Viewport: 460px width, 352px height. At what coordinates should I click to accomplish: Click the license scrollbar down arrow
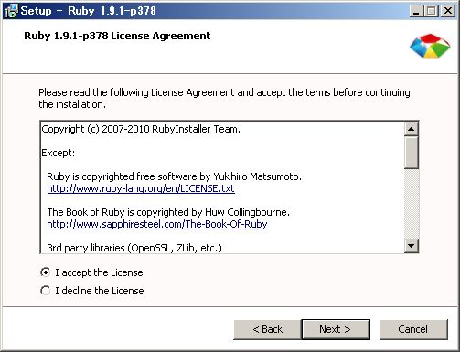click(411, 246)
